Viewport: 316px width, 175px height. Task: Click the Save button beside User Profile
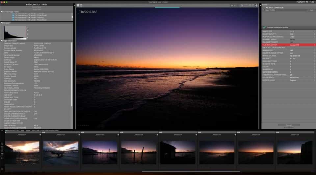coord(311,10)
